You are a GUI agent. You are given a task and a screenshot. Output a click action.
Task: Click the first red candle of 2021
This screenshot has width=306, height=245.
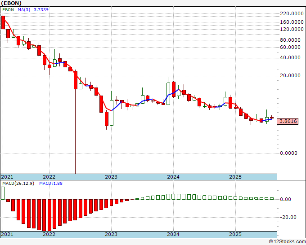pyautogui.click(x=3, y=22)
